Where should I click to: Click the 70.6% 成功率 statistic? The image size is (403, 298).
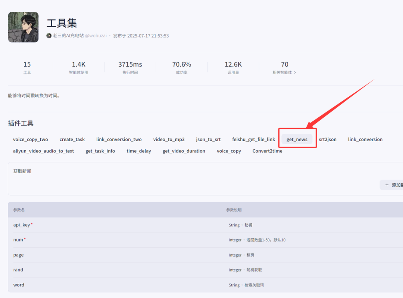point(182,67)
